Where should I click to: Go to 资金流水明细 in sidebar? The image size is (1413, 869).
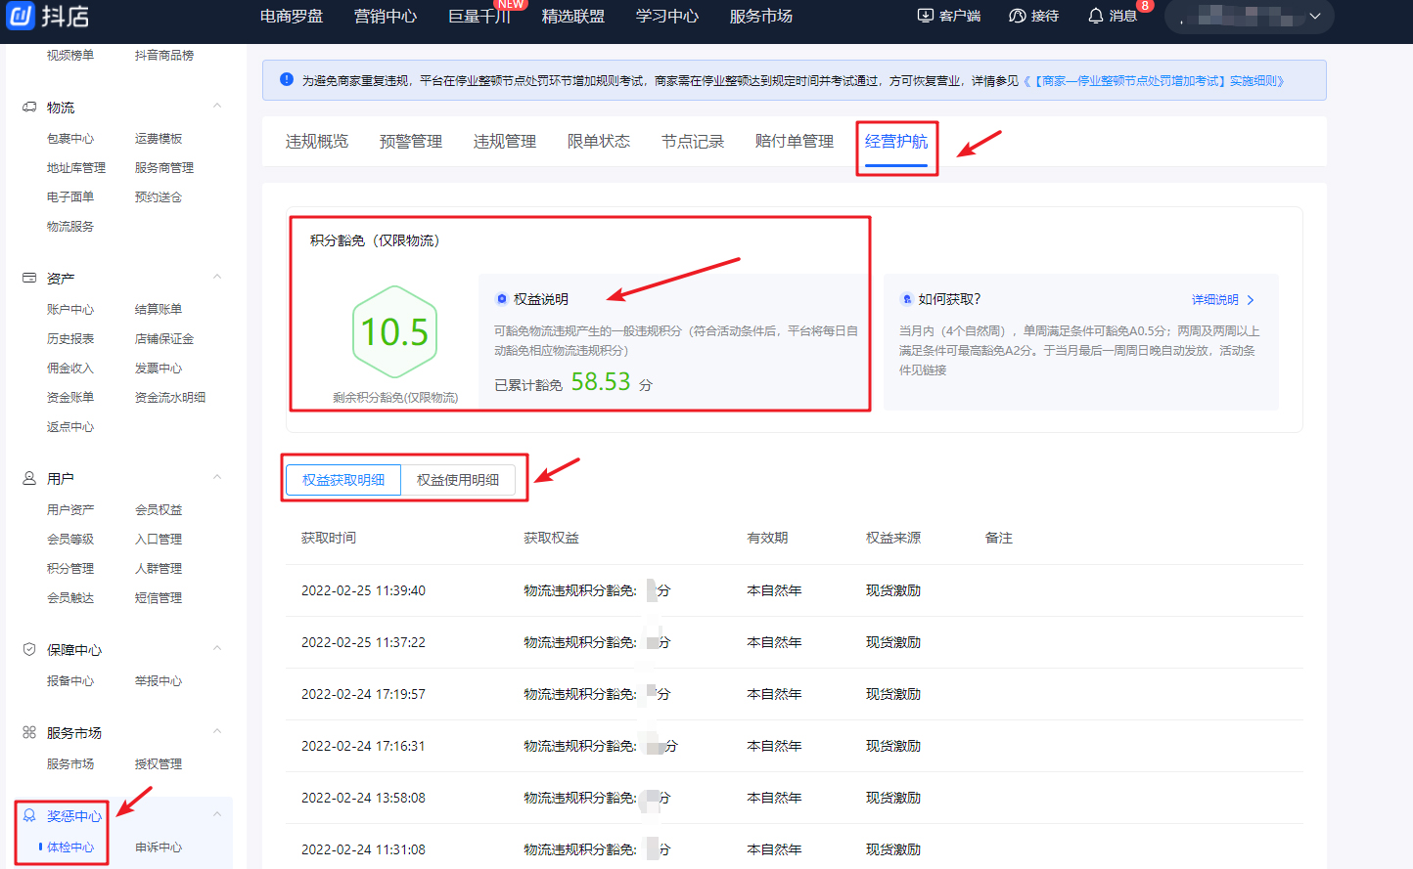coord(170,398)
